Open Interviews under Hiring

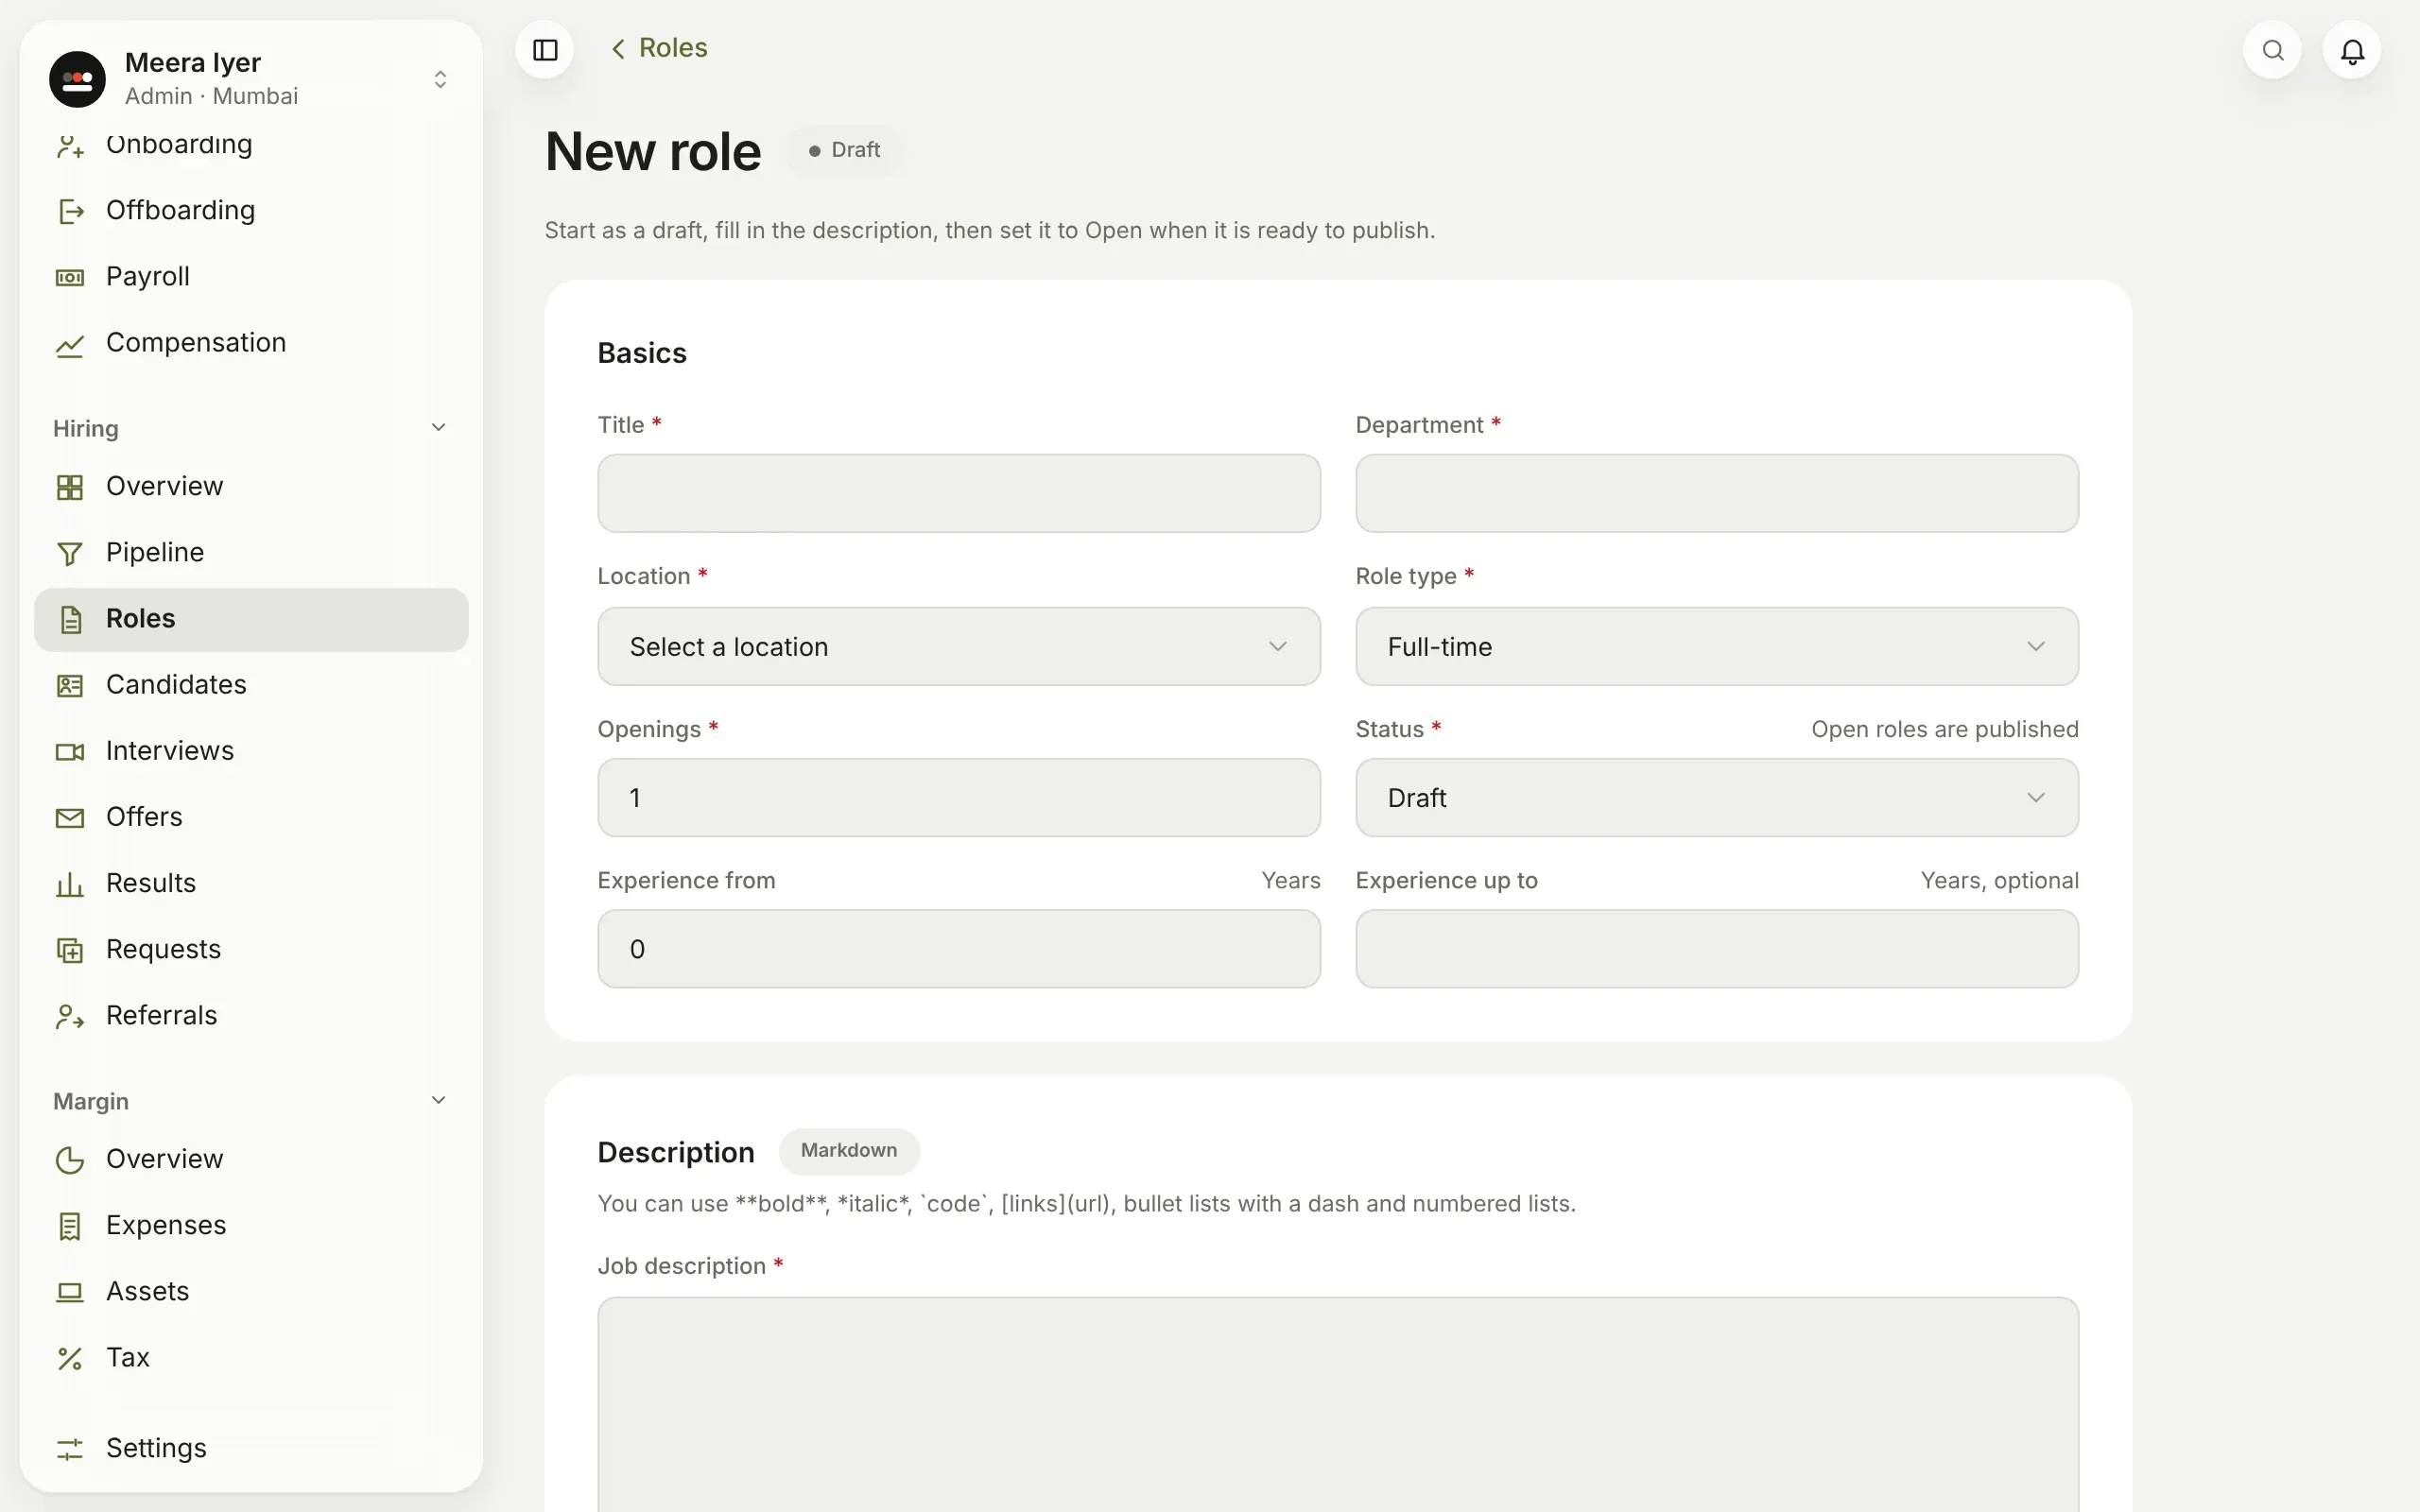tap(251, 751)
